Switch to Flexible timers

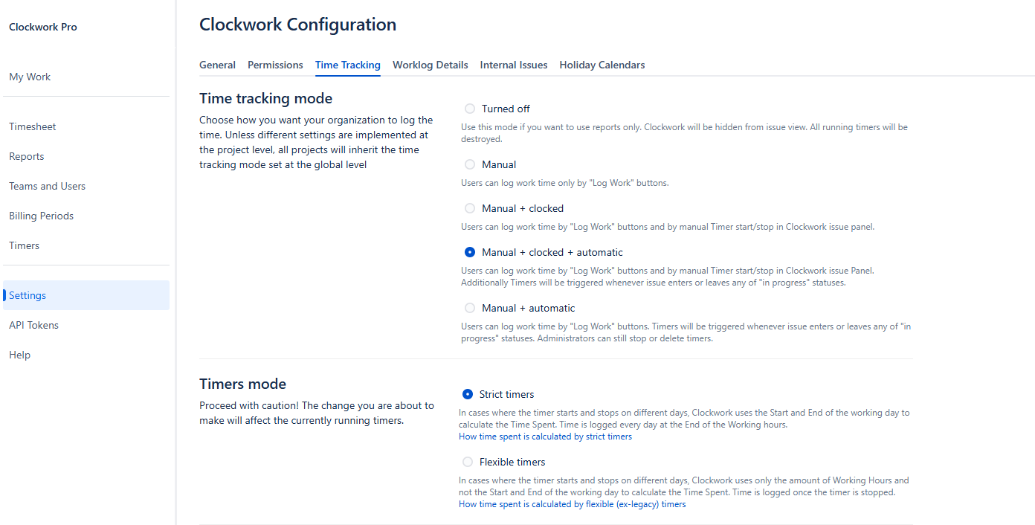point(468,462)
